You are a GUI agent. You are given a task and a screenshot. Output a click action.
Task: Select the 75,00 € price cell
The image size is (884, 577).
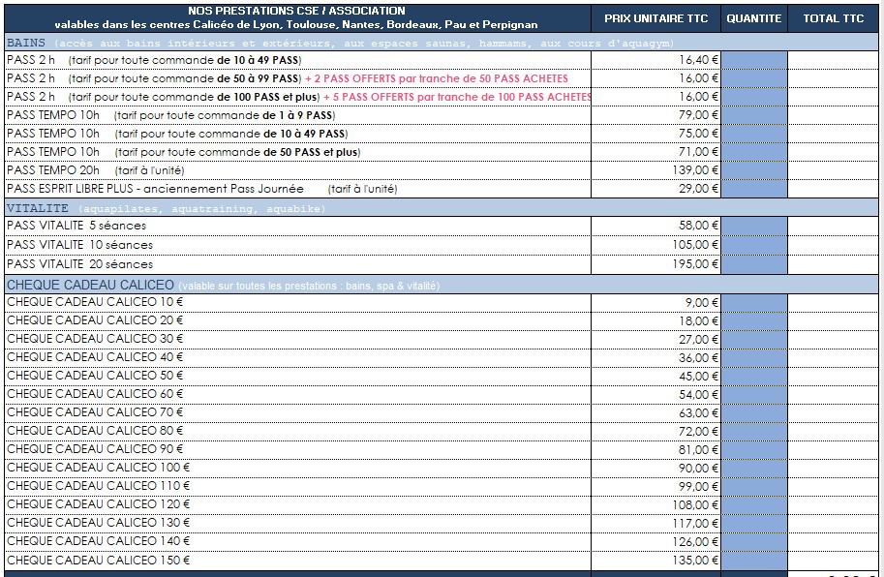(x=655, y=134)
